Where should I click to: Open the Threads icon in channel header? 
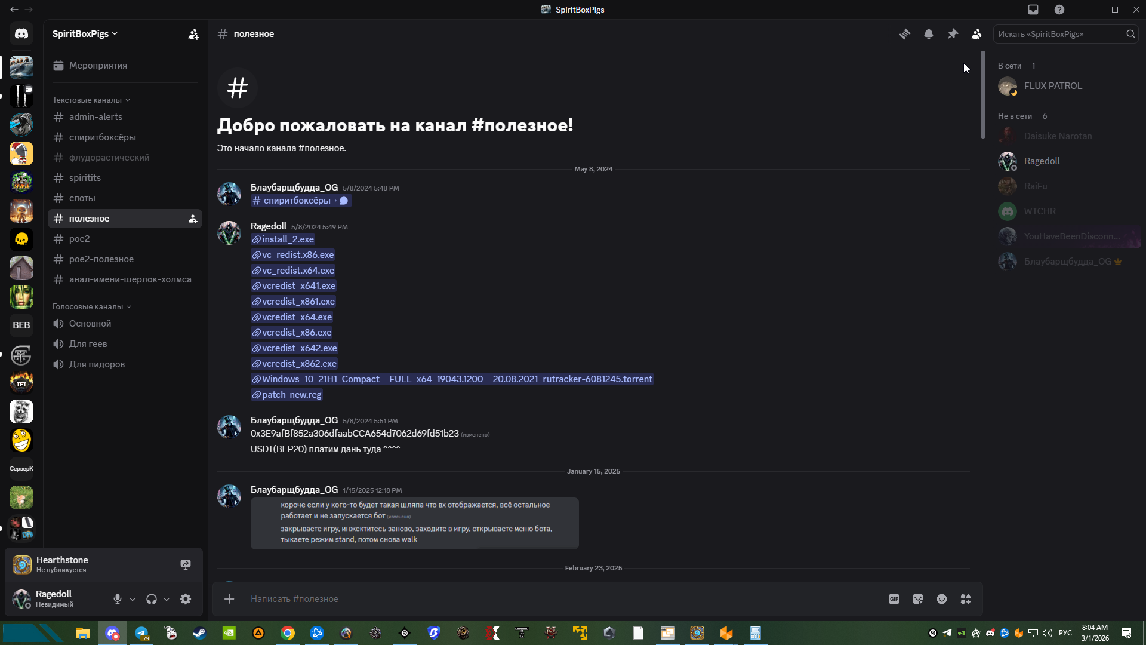pos(905,34)
